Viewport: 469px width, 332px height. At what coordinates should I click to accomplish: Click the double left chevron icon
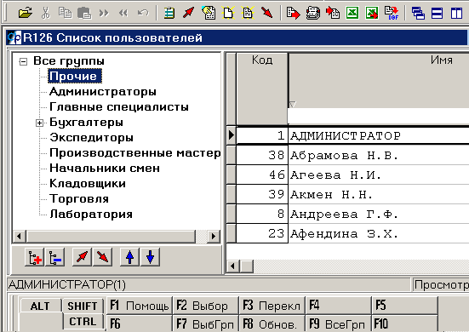123,13
